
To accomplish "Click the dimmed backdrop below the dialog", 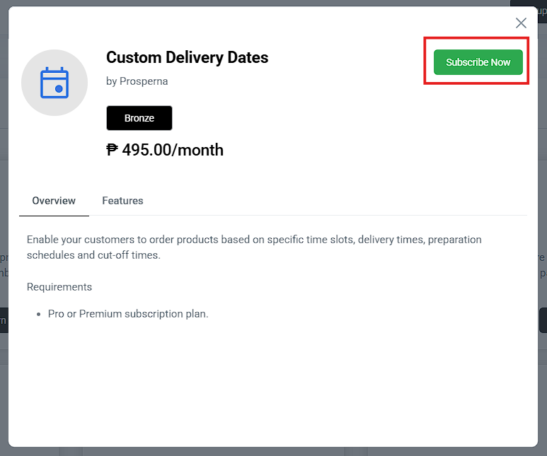I will tap(273, 452).
